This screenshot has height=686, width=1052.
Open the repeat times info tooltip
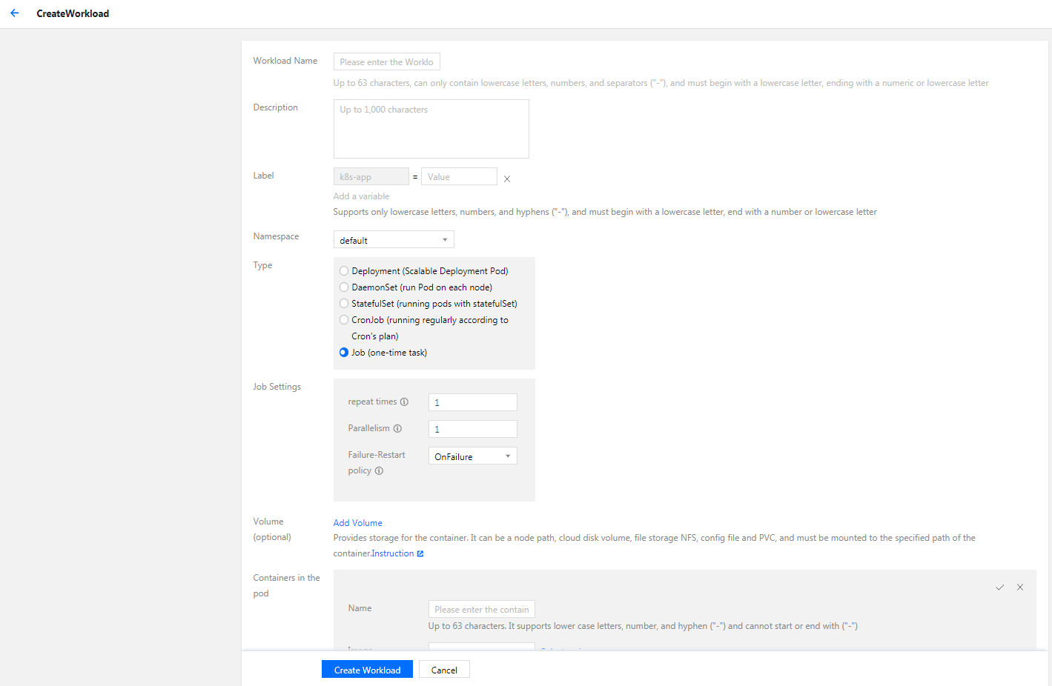pos(404,402)
